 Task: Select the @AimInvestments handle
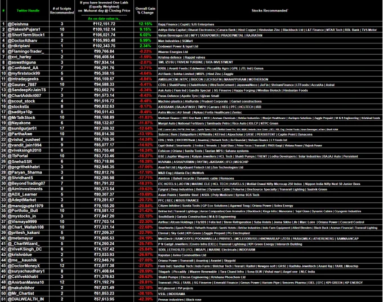point(25,189)
